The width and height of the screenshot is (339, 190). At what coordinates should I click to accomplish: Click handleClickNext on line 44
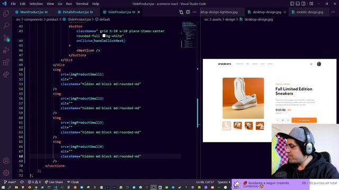pyautogui.click(x=109, y=41)
